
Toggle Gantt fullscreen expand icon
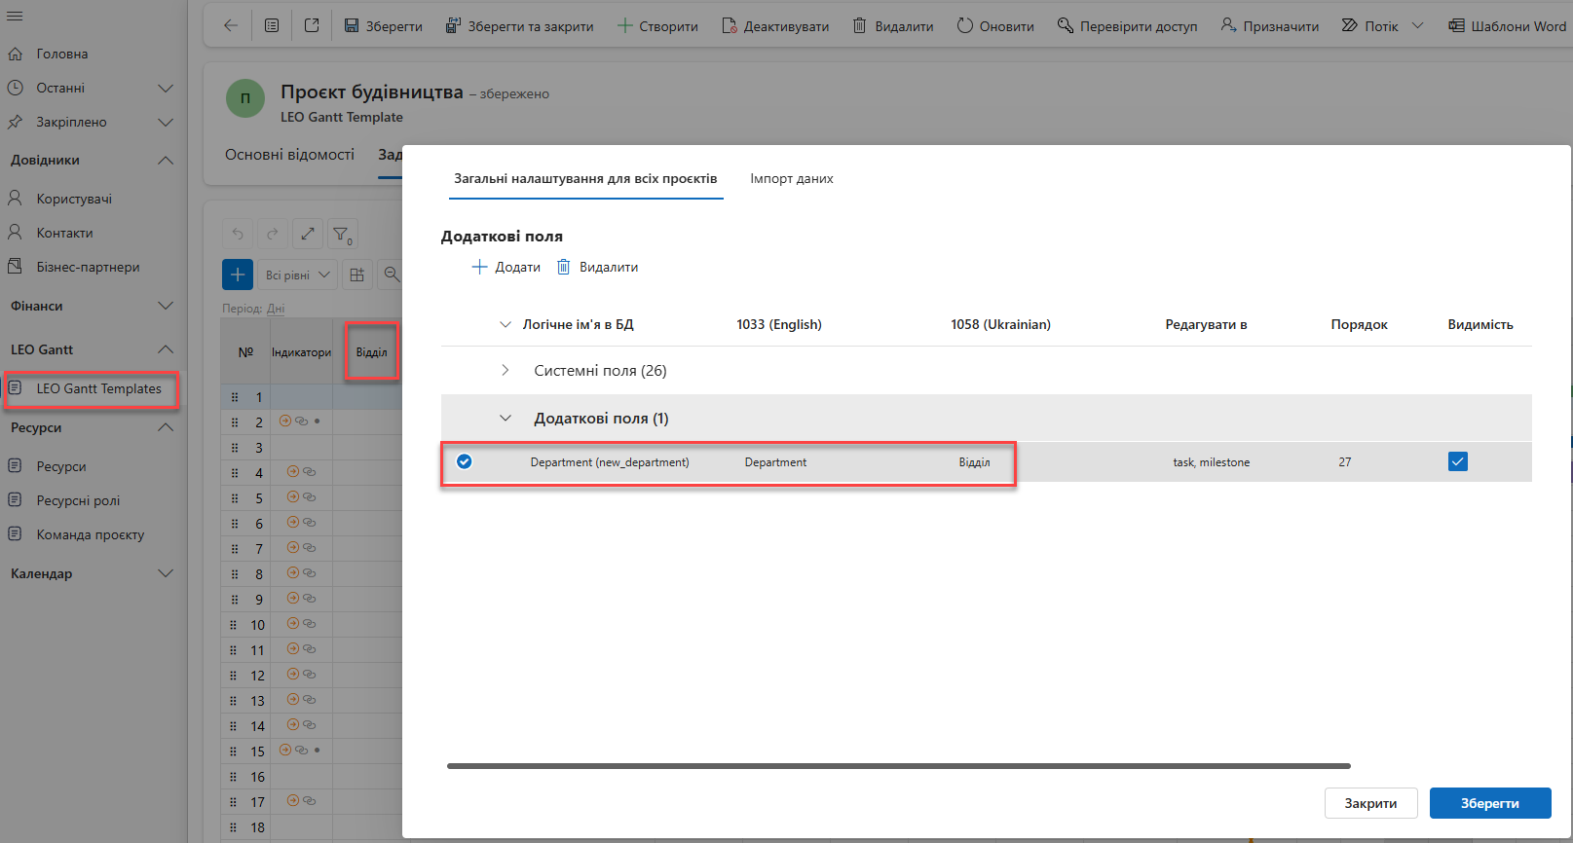308,234
